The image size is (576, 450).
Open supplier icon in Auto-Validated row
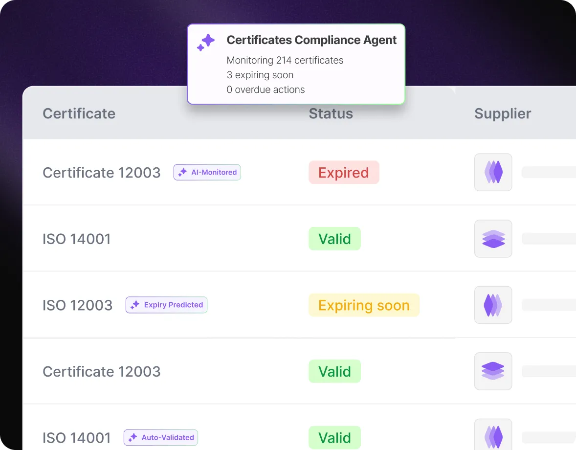click(493, 434)
